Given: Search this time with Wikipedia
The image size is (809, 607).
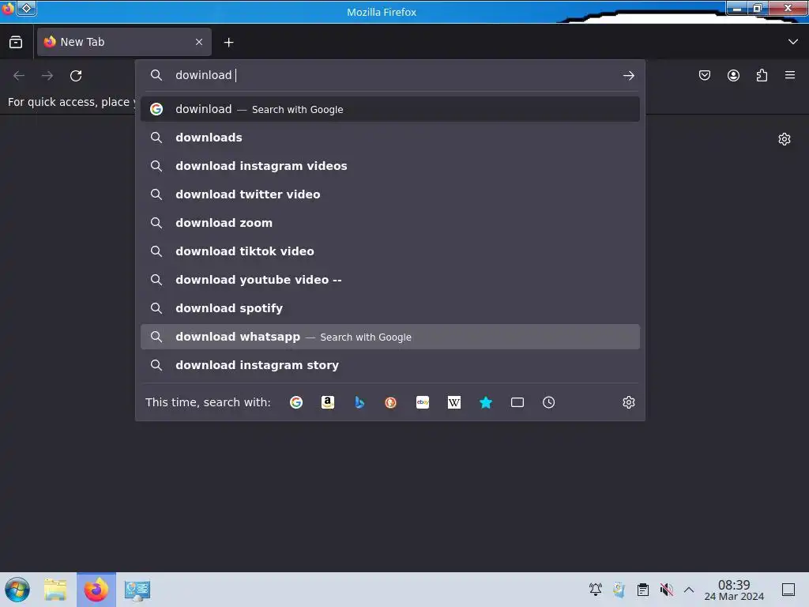Looking at the screenshot, I should pyautogui.click(x=454, y=402).
